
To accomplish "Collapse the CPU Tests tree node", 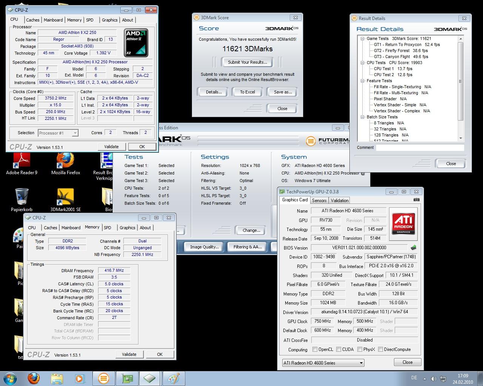I will click(x=363, y=63).
